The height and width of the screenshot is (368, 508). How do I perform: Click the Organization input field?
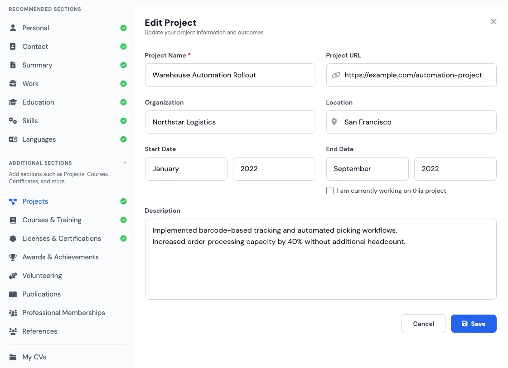[x=230, y=122]
